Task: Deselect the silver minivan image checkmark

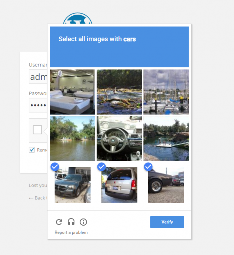Action: click(101, 167)
